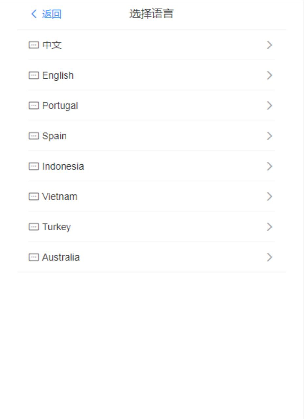Click the icon beside English
Screen dimensions: 304x419
pos(34,76)
